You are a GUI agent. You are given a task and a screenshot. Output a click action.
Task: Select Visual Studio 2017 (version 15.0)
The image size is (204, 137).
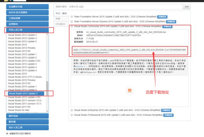[x=24, y=100]
